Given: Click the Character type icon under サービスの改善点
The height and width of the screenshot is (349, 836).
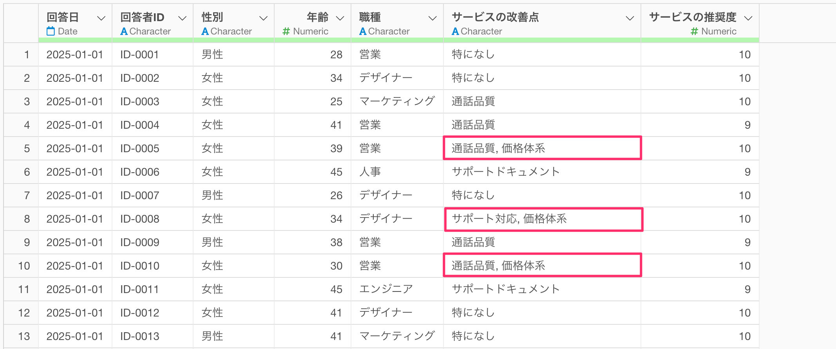Looking at the screenshot, I should click(455, 31).
